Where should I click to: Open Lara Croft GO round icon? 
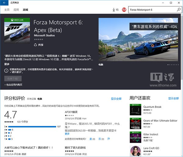[x=135, y=151]
